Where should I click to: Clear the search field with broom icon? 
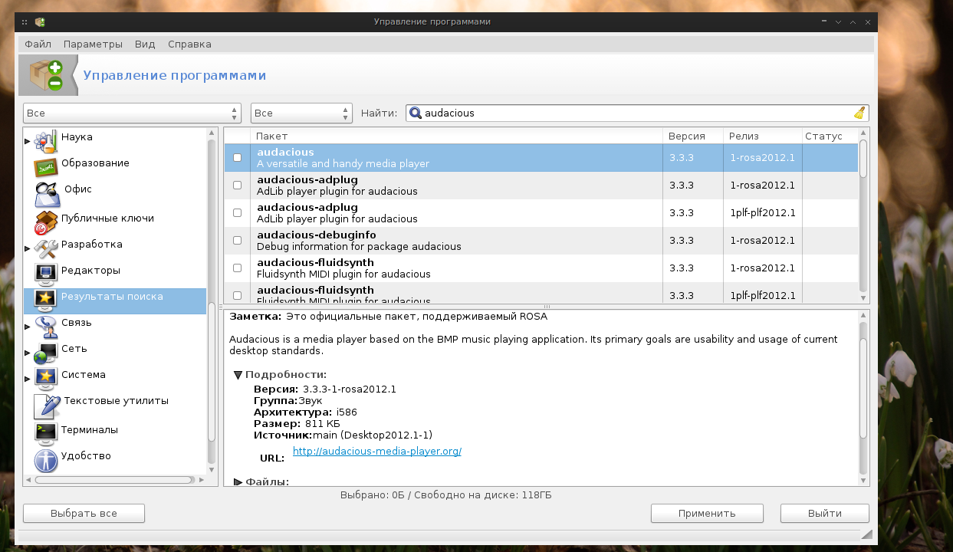click(859, 113)
